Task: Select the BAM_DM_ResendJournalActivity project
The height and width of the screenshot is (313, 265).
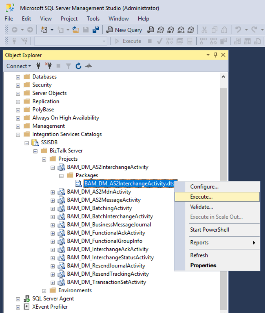Action: click(x=106, y=266)
